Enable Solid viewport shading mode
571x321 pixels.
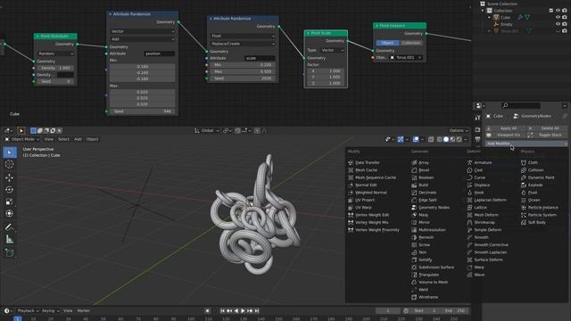click(x=446, y=139)
